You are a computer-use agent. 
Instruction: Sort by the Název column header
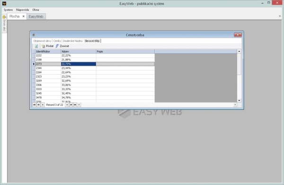(79, 52)
